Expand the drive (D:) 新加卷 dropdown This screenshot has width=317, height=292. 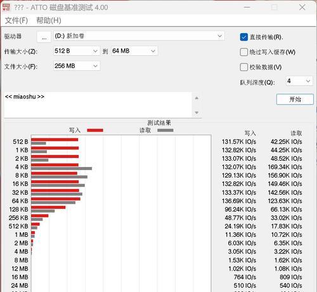(139, 36)
